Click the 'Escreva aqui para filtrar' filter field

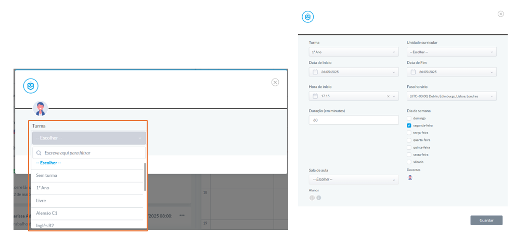(89, 153)
